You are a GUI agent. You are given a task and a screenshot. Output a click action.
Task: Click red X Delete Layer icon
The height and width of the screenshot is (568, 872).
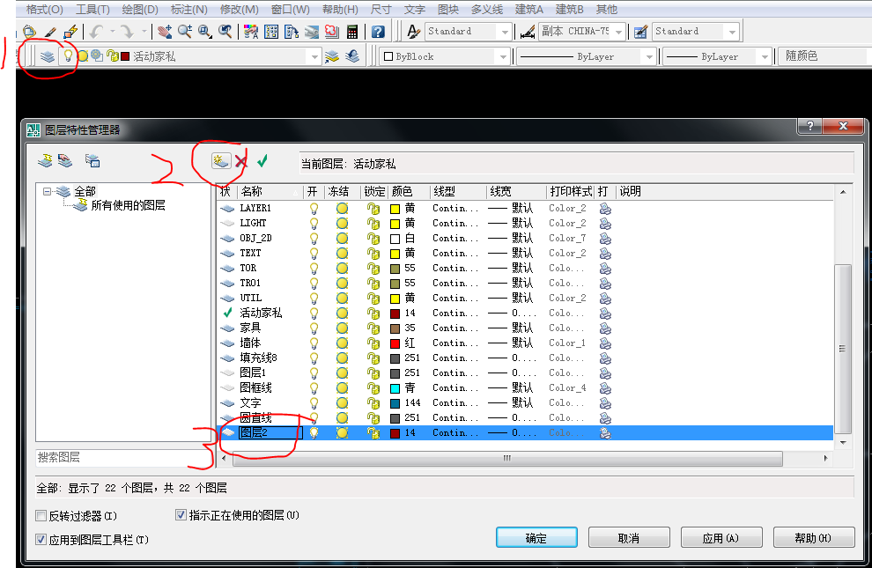click(240, 161)
